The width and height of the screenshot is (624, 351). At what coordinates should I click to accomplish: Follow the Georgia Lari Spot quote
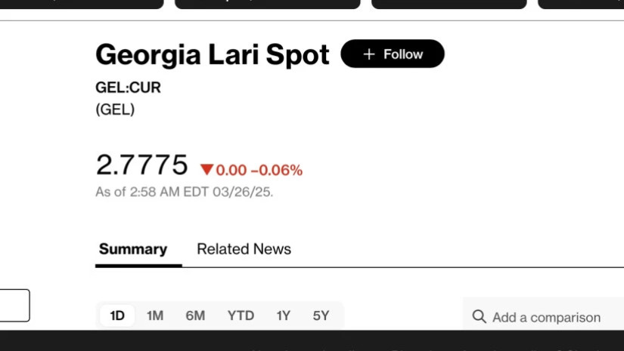393,54
